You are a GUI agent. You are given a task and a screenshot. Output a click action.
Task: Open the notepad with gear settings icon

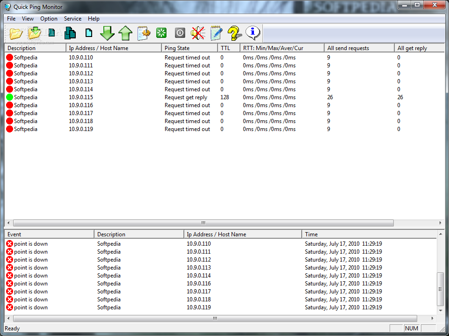(x=144, y=33)
